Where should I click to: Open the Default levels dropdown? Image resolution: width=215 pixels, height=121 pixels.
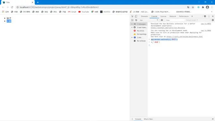pyautogui.click(x=192, y=20)
